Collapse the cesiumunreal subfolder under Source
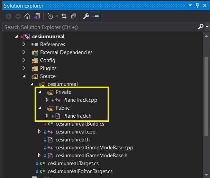Screen dimensions: 210x178 tap(32, 84)
